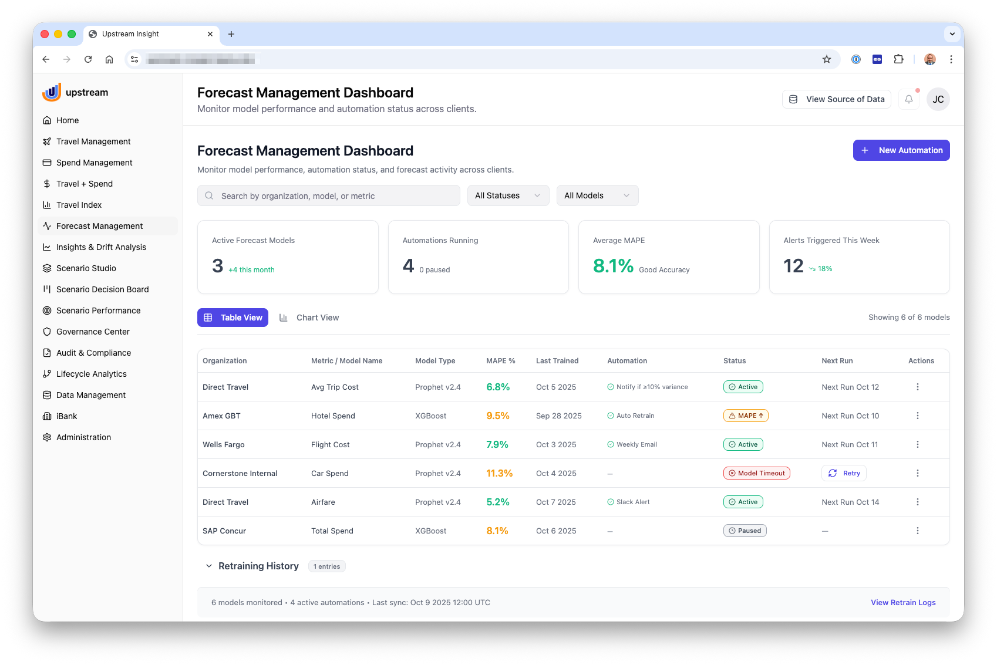Image resolution: width=997 pixels, height=665 pixels.
Task: Click the New Automation button
Action: 901,150
